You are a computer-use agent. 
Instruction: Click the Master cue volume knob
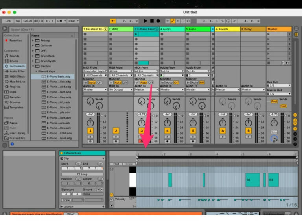coord(274,138)
